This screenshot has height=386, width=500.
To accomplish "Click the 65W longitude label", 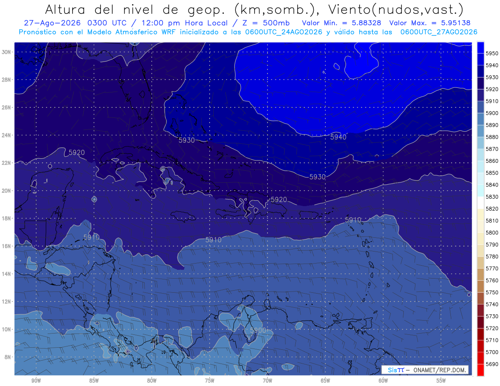I will tap(325, 381).
